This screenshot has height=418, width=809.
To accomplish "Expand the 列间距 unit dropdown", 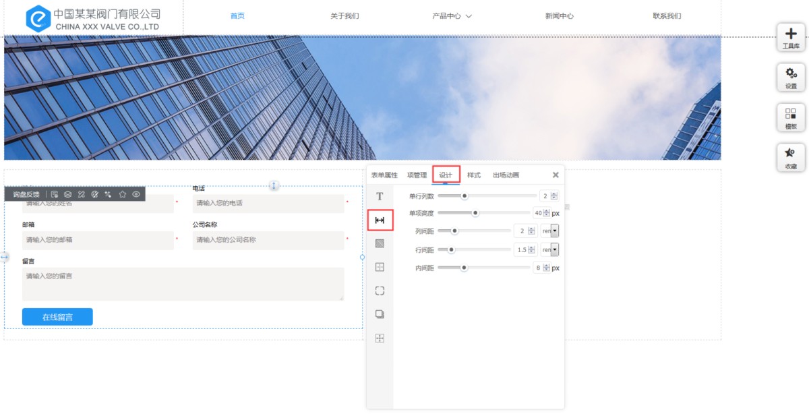I will [x=554, y=231].
